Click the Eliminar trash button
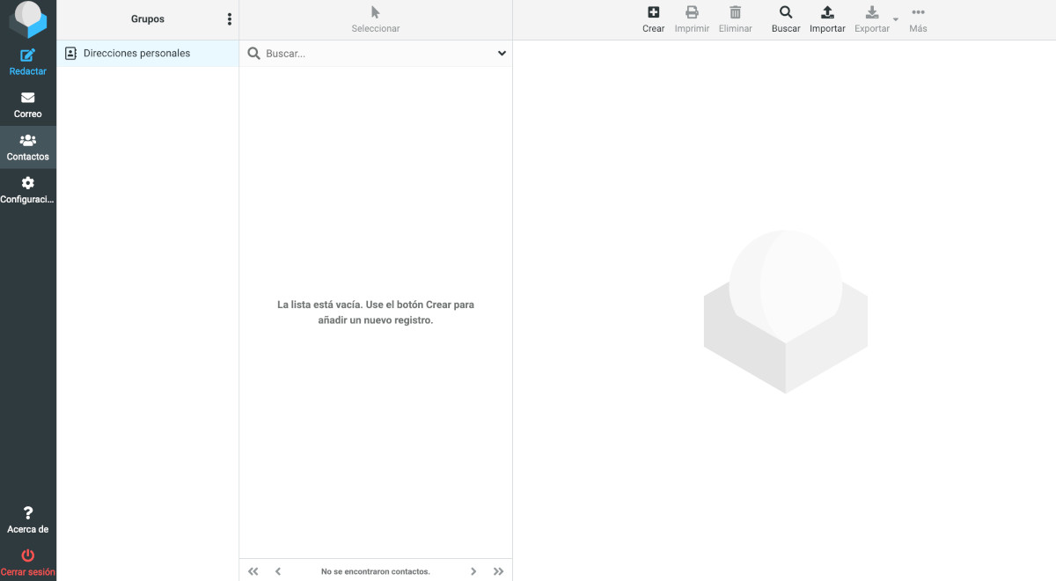Viewport: 1056px width, 581px height. click(736, 19)
